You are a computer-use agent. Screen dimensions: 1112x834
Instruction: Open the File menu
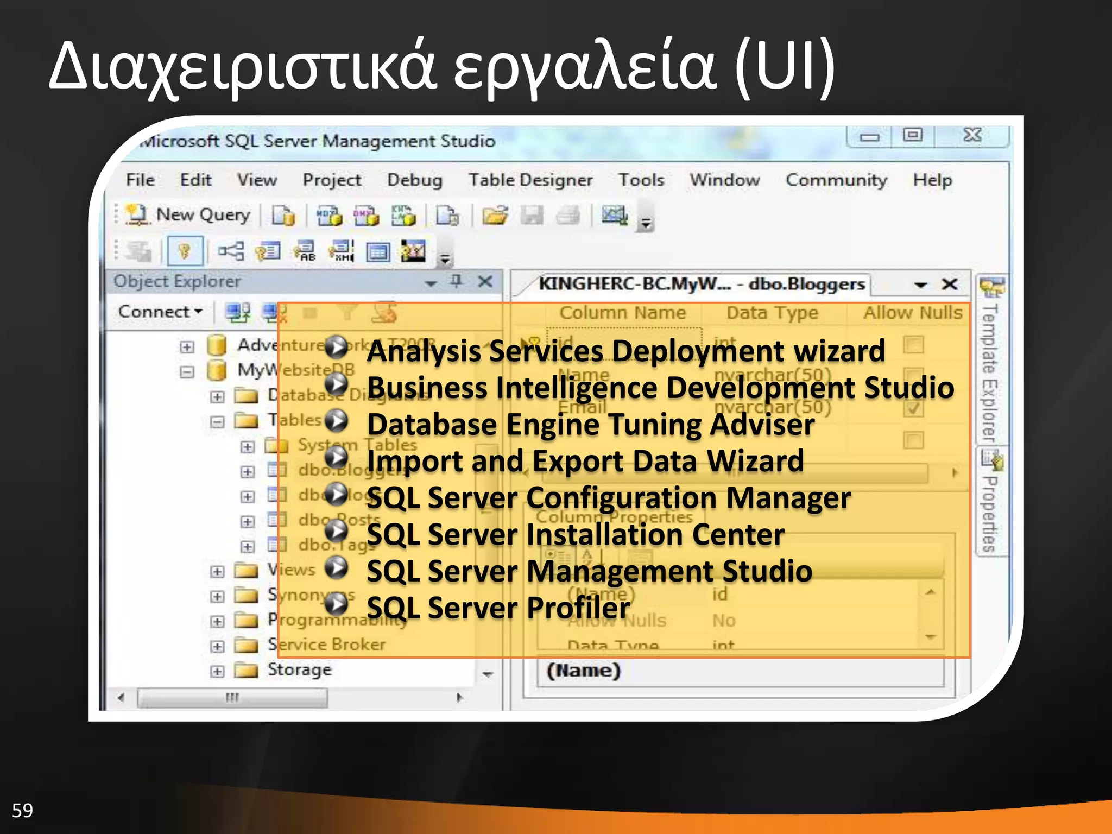pyautogui.click(x=140, y=180)
